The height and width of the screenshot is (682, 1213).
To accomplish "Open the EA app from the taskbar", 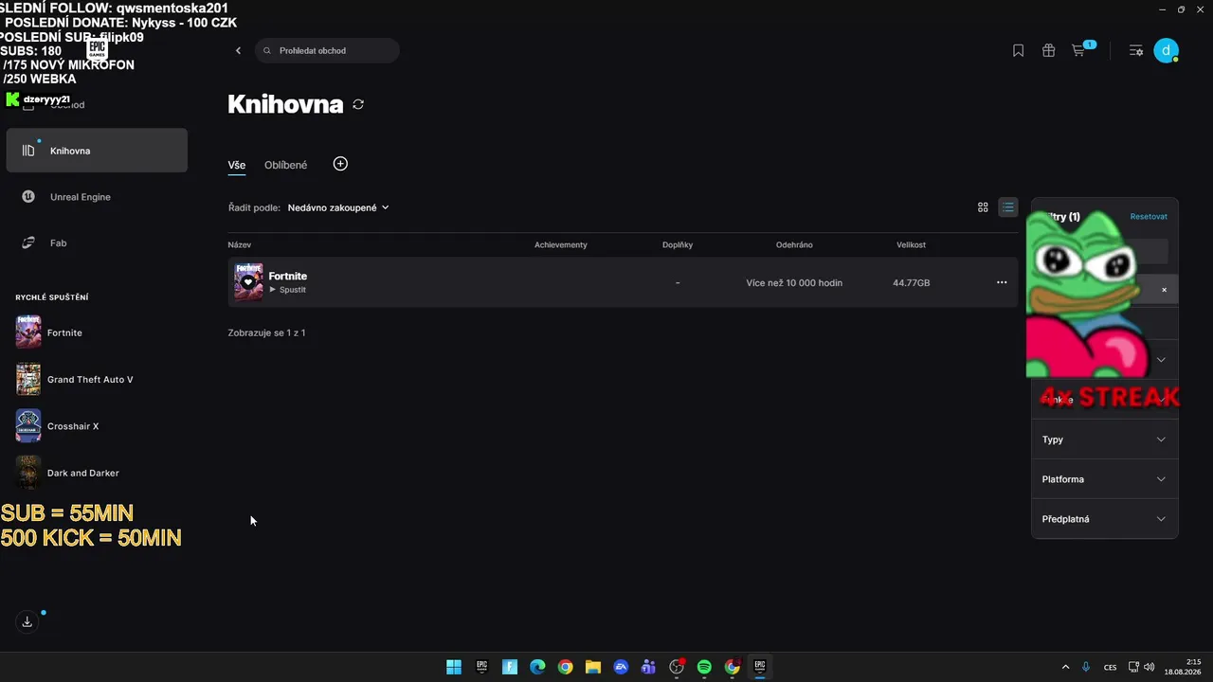I will (621, 667).
